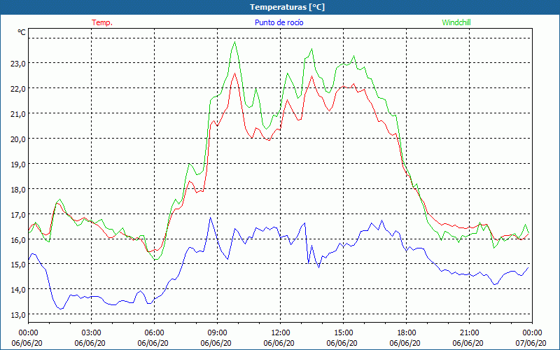Click the 16,0 y-axis value

pyautogui.click(x=18, y=240)
